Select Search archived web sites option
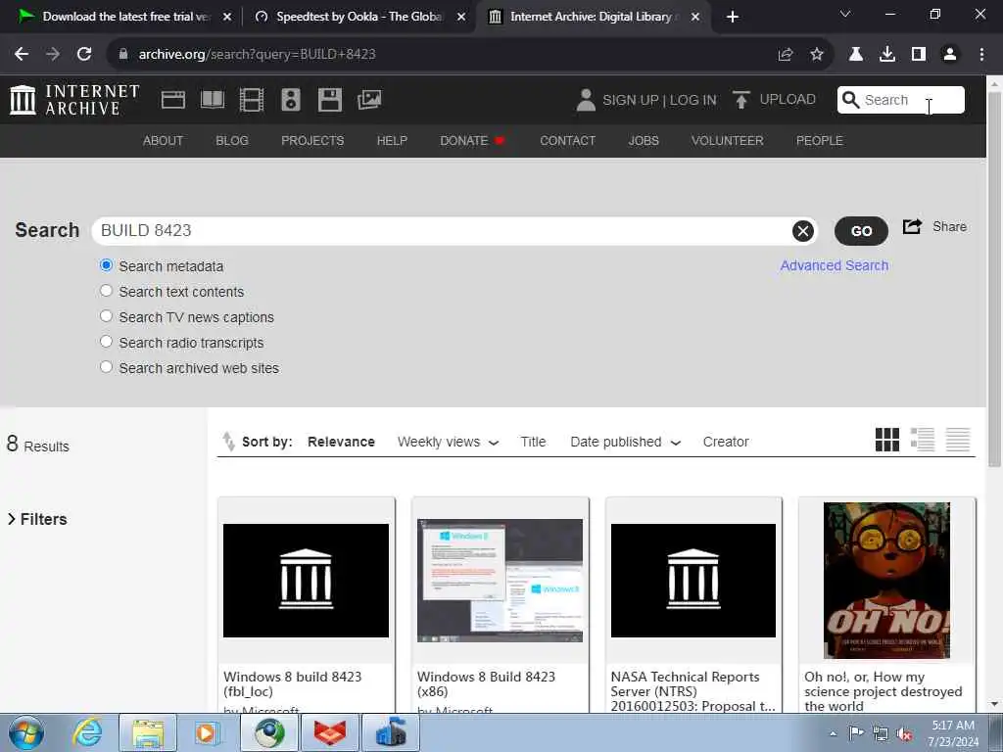The width and height of the screenshot is (1003, 752). [x=106, y=367]
